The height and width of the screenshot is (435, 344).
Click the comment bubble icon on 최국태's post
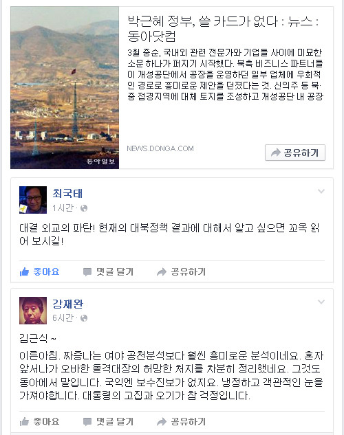[x=87, y=272]
